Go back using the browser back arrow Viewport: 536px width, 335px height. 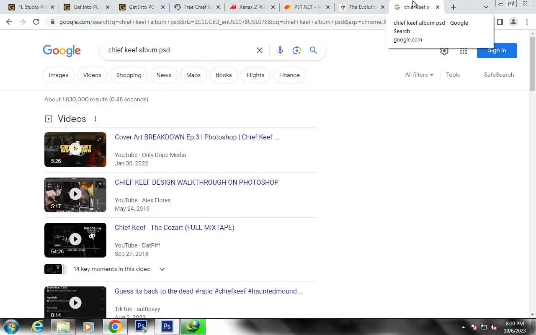[9, 22]
